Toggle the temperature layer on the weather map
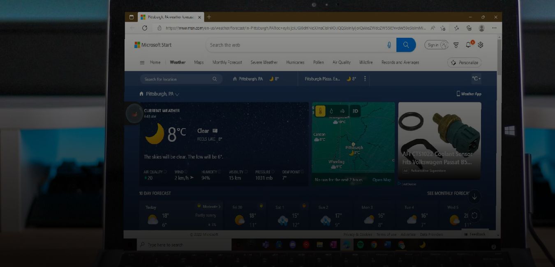 [x=321, y=110]
